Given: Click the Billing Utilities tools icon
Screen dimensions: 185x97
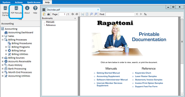Looking at the screenshot, I should pyautogui.click(x=9, y=54).
